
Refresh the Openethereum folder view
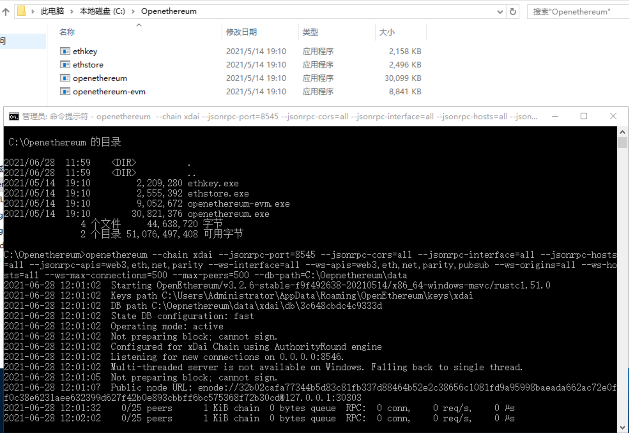point(513,11)
